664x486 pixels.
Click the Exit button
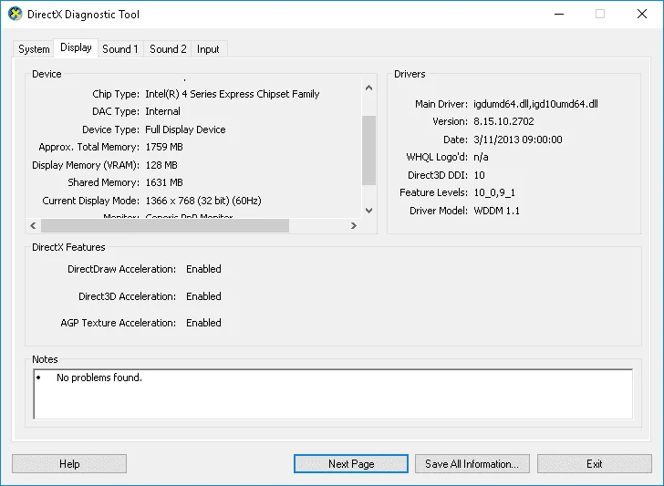pos(595,464)
